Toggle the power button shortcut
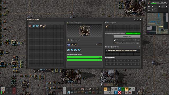Screen dimensions: 169x95 (134, 89)
